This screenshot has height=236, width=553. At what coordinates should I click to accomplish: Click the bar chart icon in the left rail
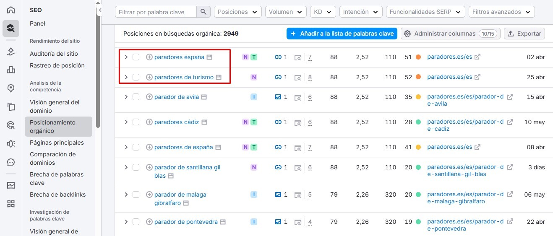[11, 70]
